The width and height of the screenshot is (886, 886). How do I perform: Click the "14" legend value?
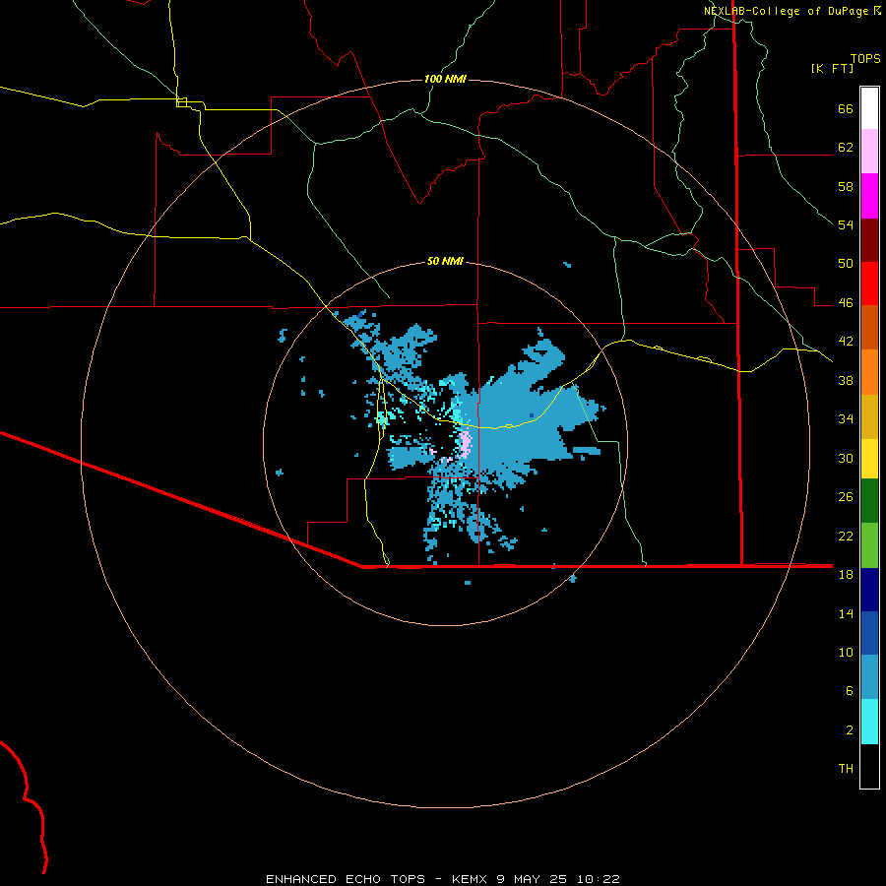[846, 613]
